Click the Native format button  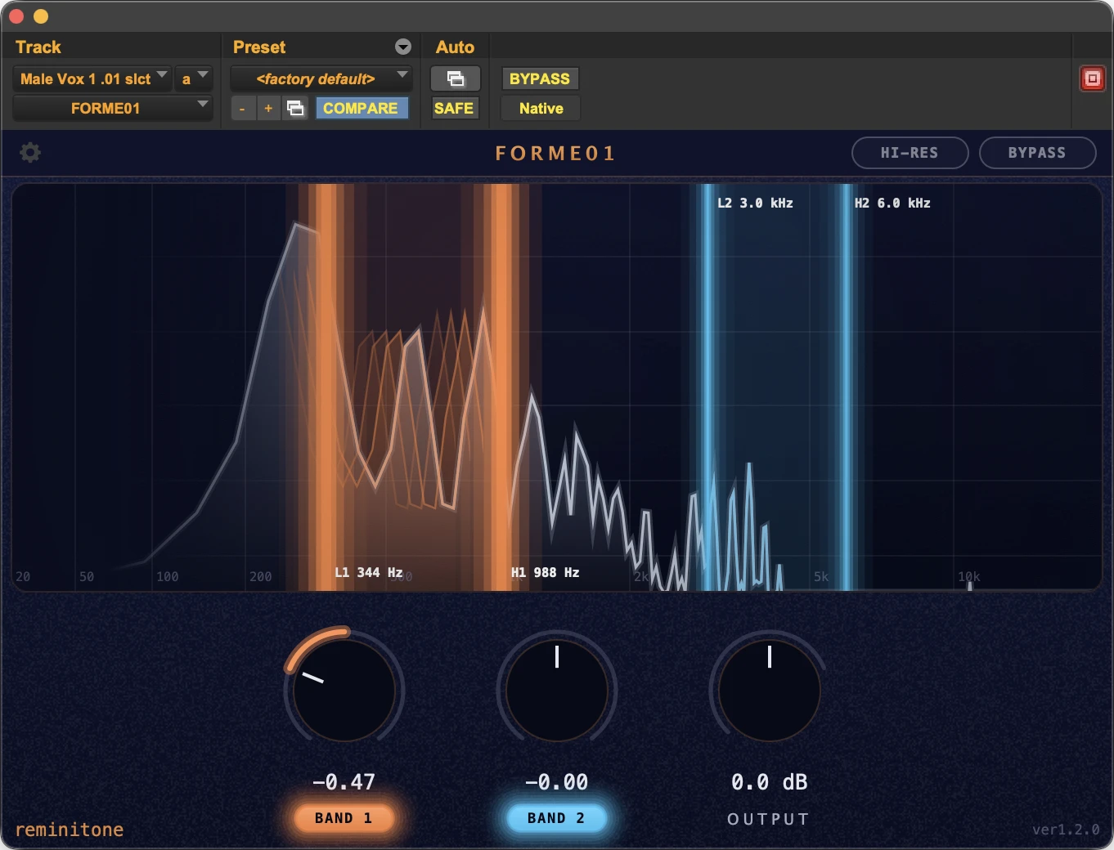[x=541, y=108]
